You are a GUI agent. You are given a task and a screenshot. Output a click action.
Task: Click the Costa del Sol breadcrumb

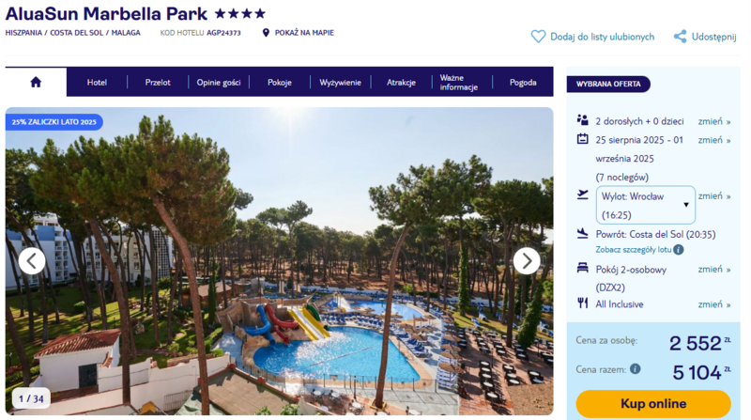click(x=77, y=33)
